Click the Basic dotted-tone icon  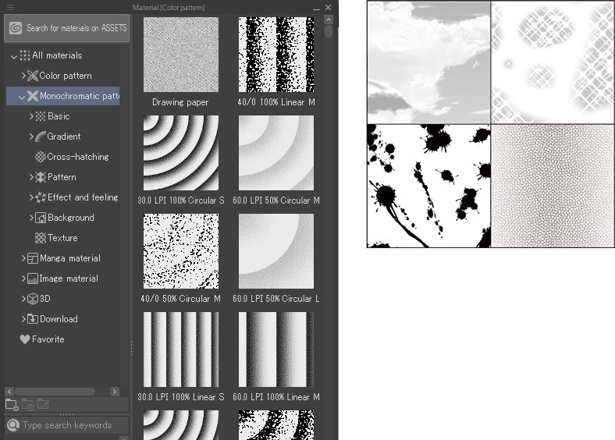coord(41,116)
